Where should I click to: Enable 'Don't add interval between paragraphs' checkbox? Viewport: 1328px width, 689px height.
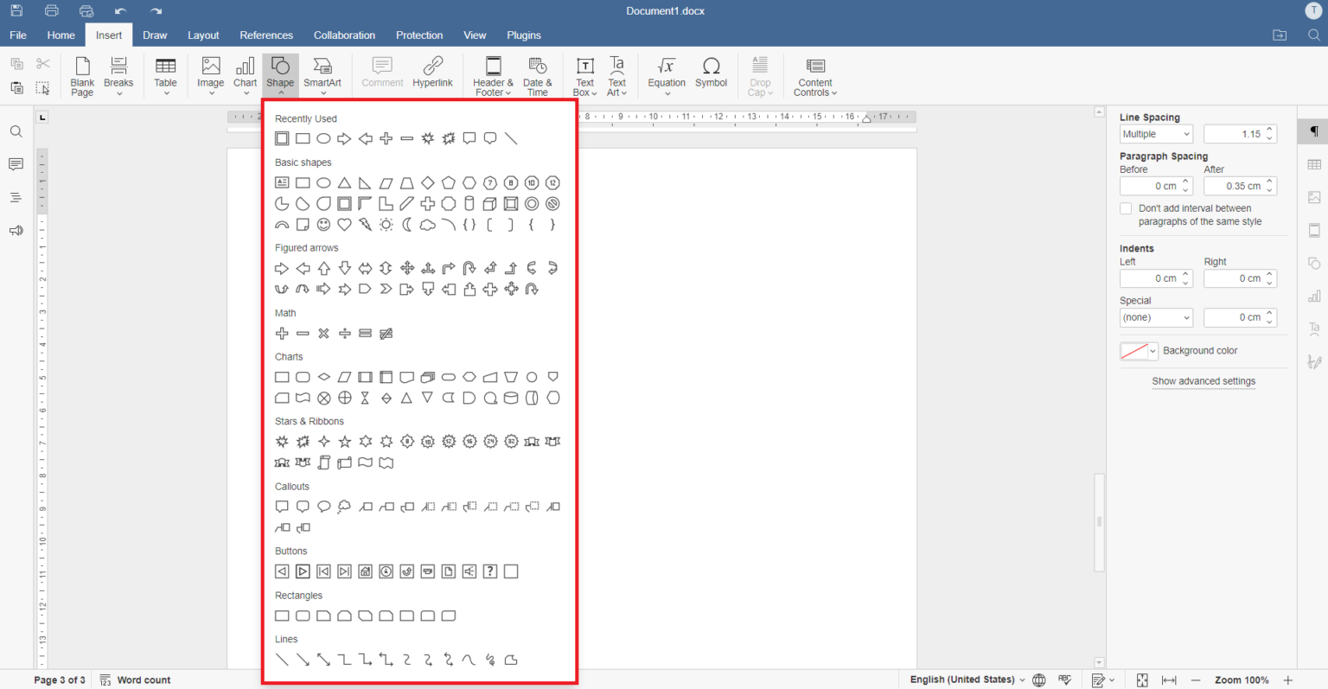point(1126,207)
